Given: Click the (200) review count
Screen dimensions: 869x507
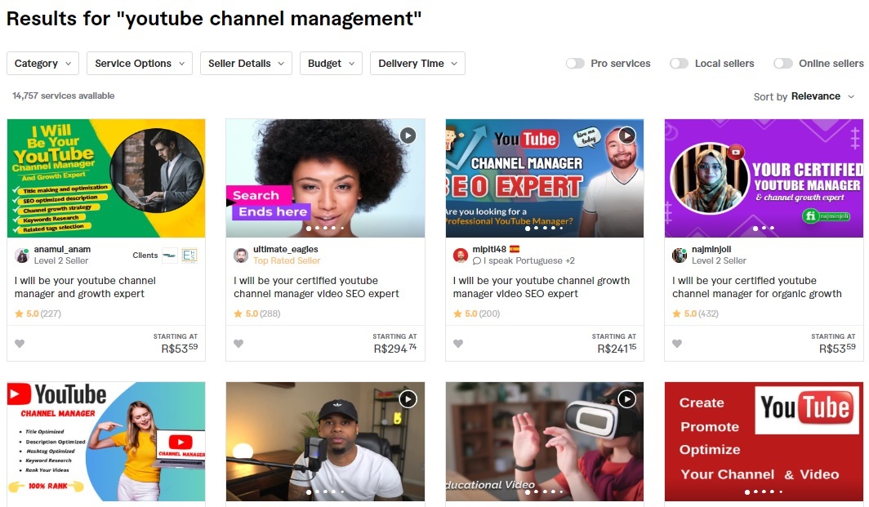Looking at the screenshot, I should (x=489, y=314).
